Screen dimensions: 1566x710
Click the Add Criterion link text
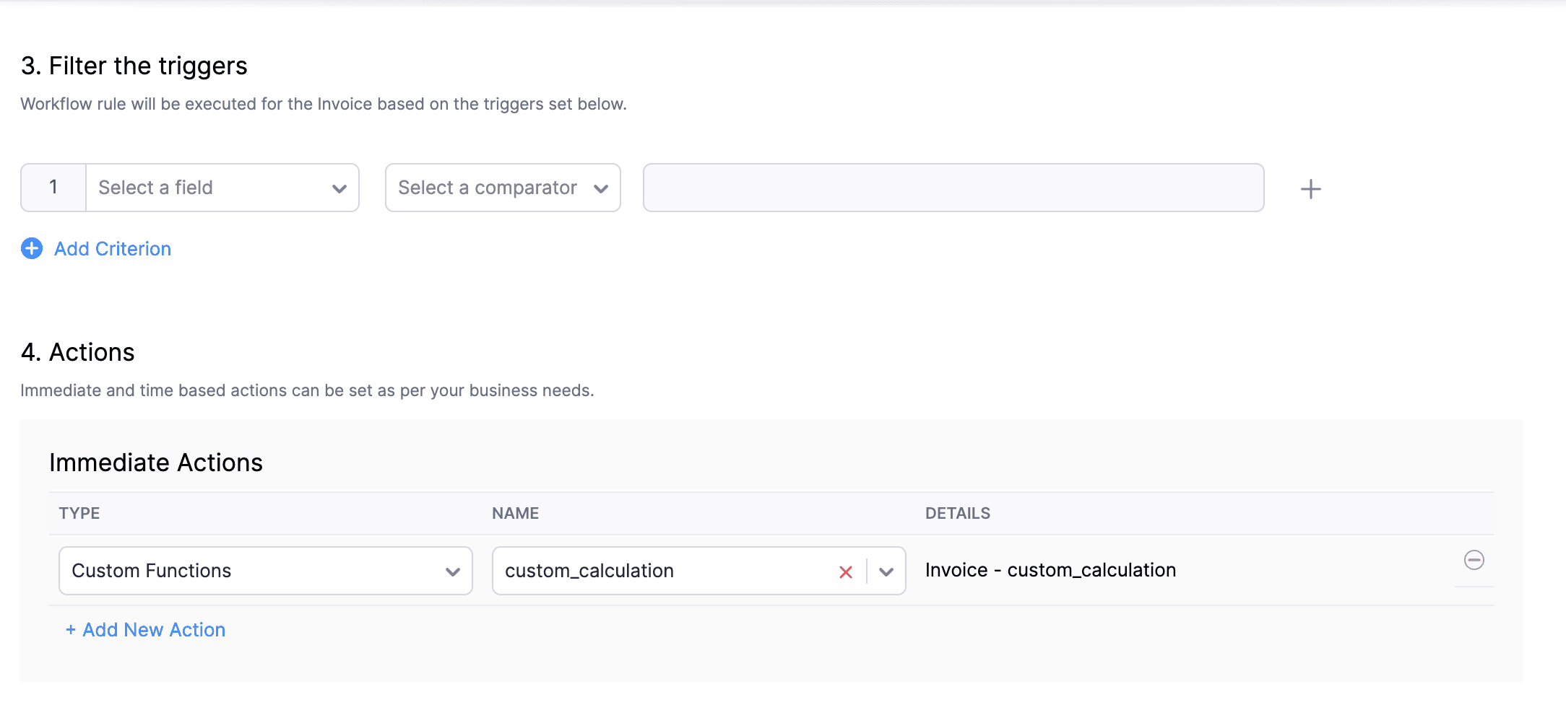(x=113, y=249)
